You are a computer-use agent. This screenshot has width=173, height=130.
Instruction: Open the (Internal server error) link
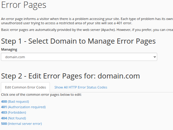(x=25, y=124)
